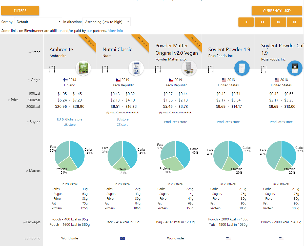Click the Soylent Powder 1.9 title
This screenshot has height=246, width=304.
tap(229, 49)
